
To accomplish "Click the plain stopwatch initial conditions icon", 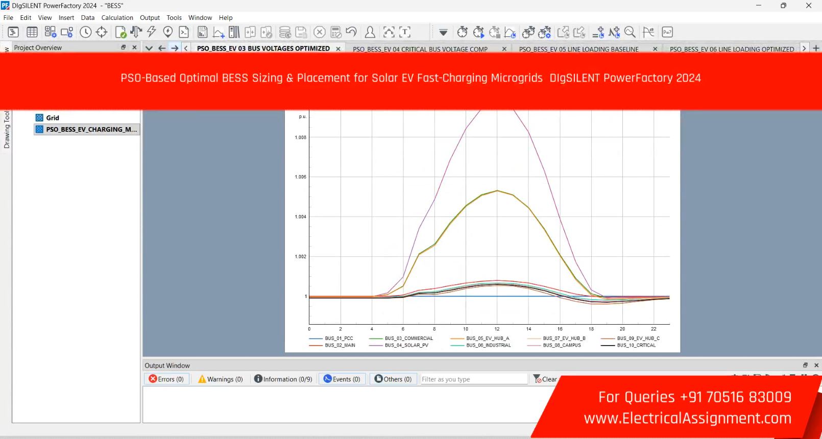I will coord(463,32).
